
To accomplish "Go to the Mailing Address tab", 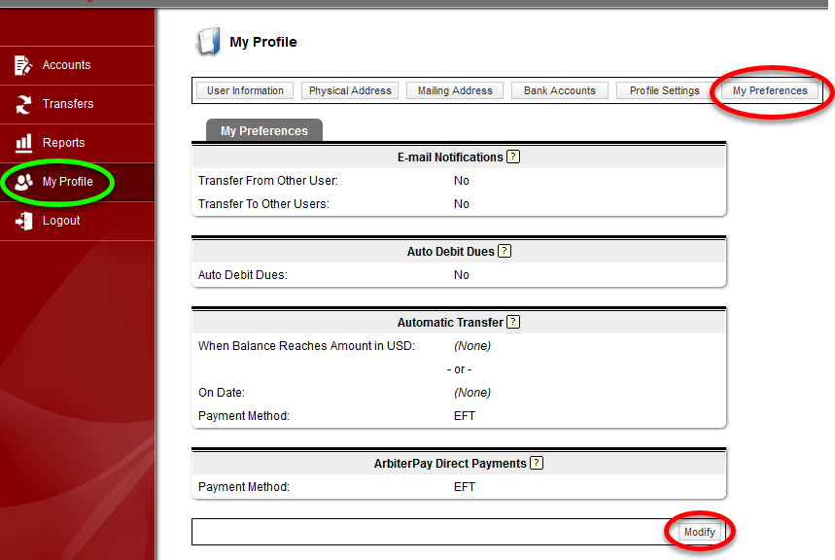I will click(455, 90).
